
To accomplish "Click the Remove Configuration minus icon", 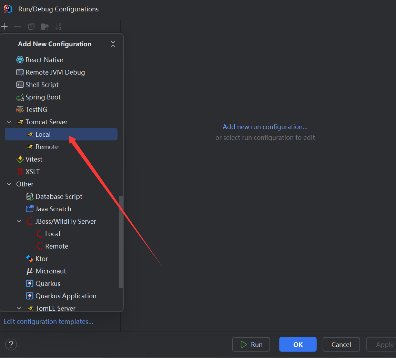I will [x=18, y=27].
